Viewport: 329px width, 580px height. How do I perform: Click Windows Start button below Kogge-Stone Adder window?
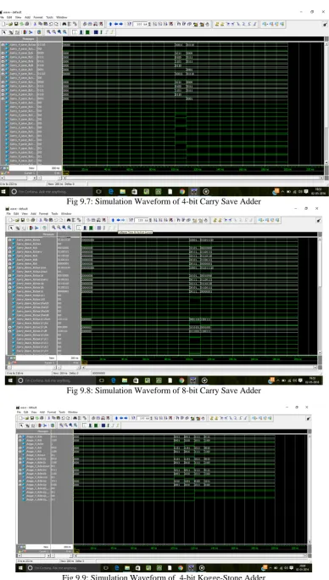coord(20,568)
